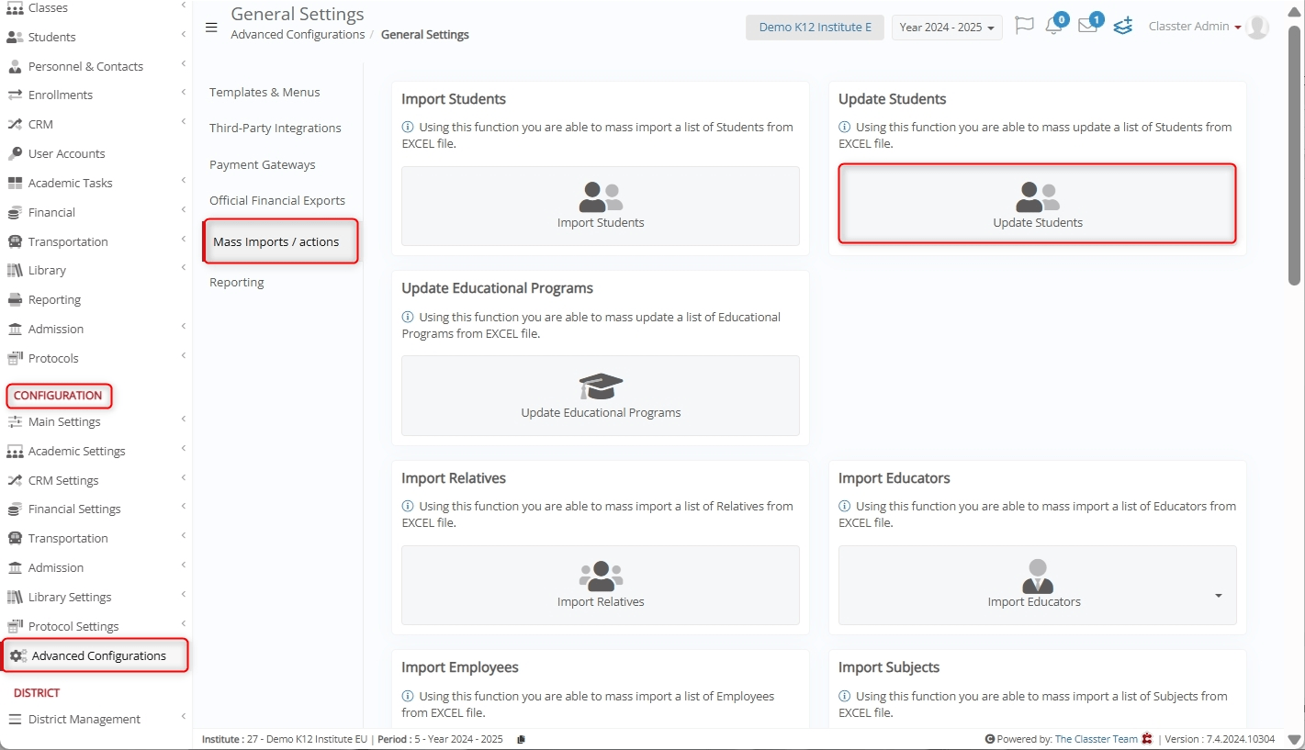Click the flag icon in header
1305x750 pixels.
pyautogui.click(x=1024, y=27)
